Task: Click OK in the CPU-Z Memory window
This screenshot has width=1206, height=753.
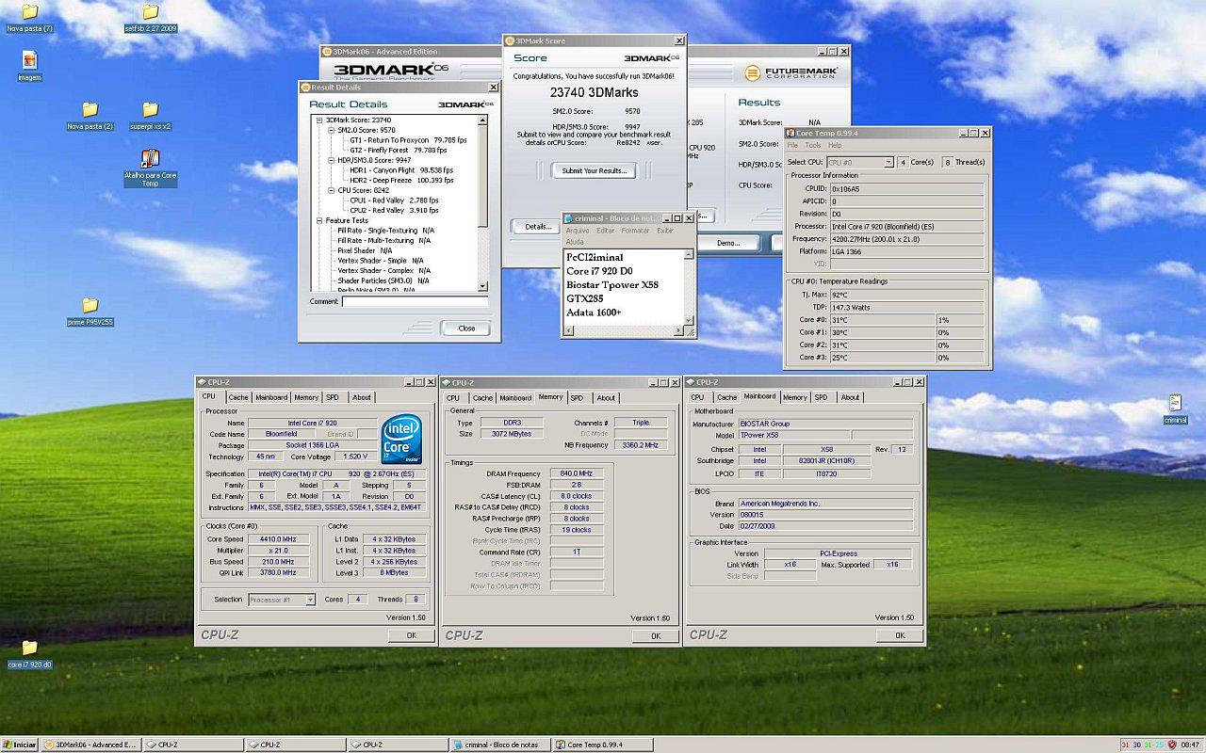Action: point(656,636)
